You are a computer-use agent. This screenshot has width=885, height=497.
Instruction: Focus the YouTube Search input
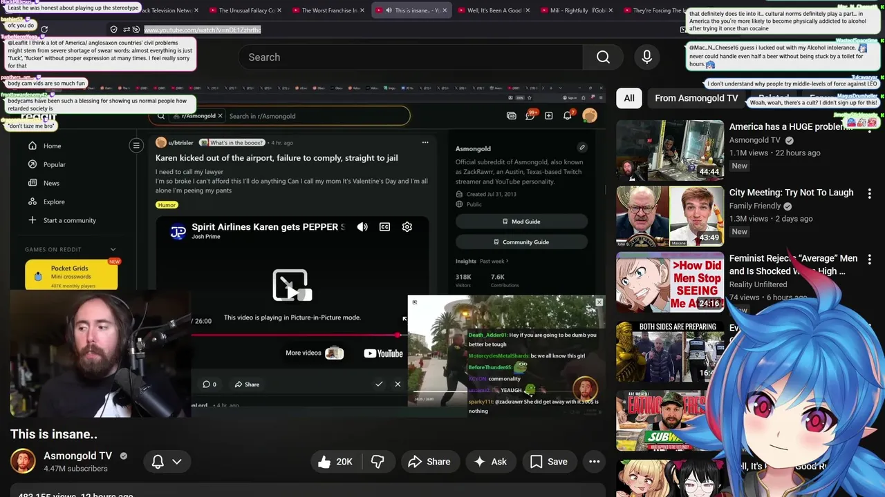pyautogui.click(x=411, y=57)
